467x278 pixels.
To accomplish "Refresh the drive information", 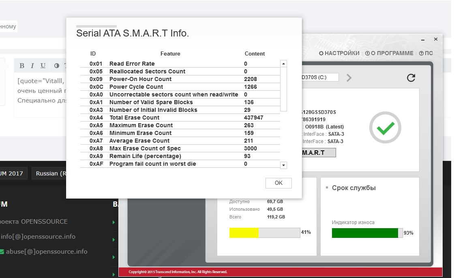I will point(411,78).
